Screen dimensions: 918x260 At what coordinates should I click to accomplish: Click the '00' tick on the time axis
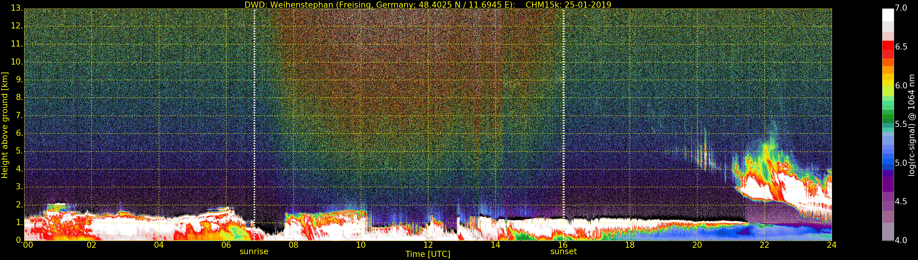pyautogui.click(x=28, y=245)
